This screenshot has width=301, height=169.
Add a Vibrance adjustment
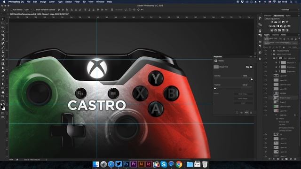click(287, 22)
